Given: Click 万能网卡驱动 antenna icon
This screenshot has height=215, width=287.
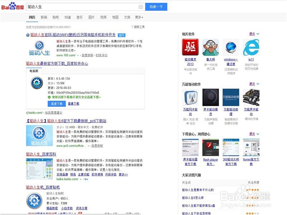Looking at the screenshot, I should click(x=190, y=97).
